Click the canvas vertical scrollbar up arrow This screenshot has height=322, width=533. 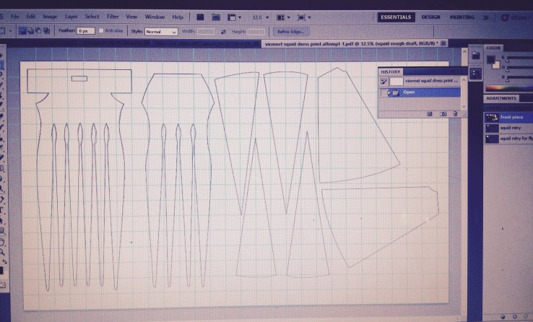point(464,51)
